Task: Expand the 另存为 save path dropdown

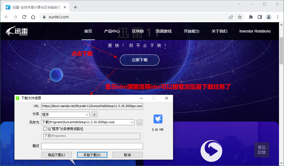Action: click(132, 122)
